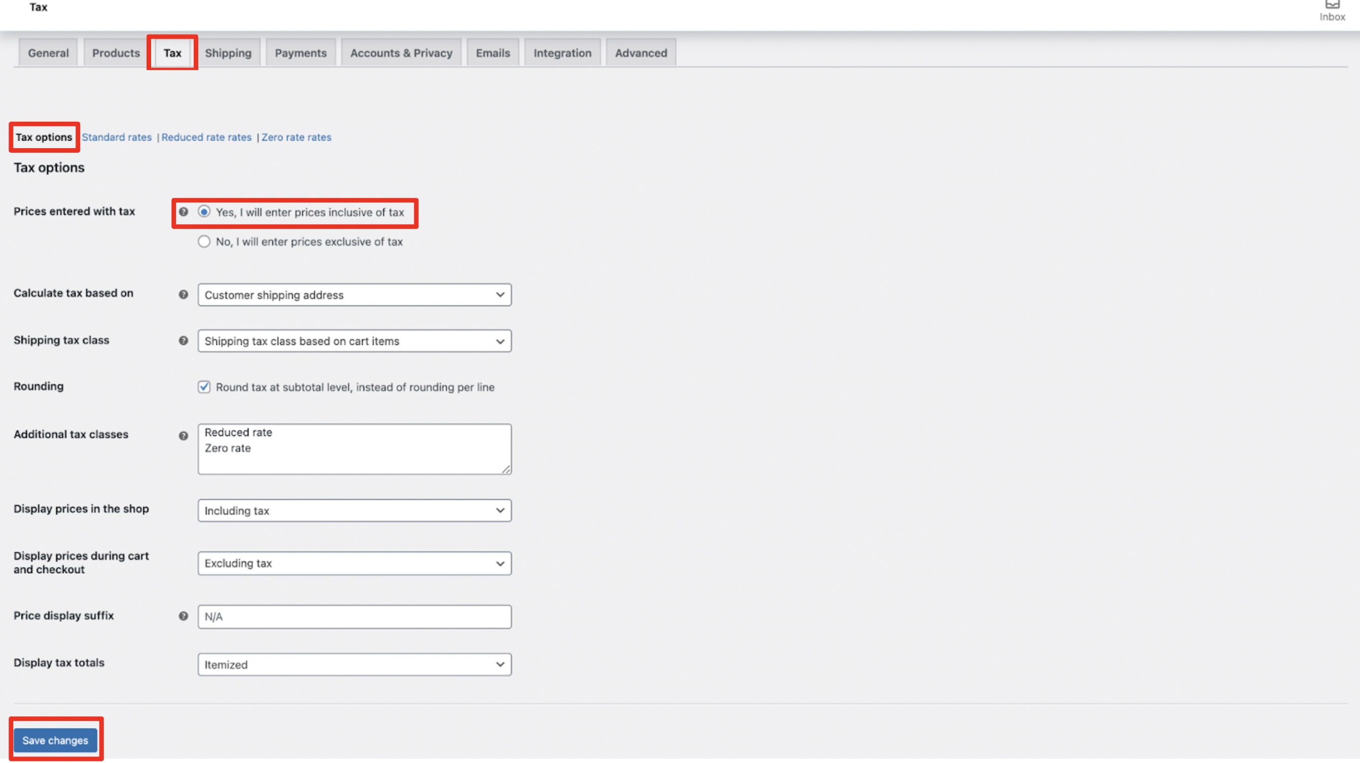This screenshot has width=1360, height=763.
Task: Click the Save changes button
Action: tap(55, 740)
